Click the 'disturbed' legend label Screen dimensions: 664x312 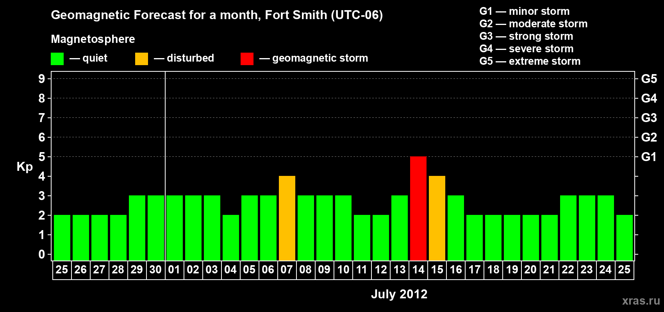point(191,58)
